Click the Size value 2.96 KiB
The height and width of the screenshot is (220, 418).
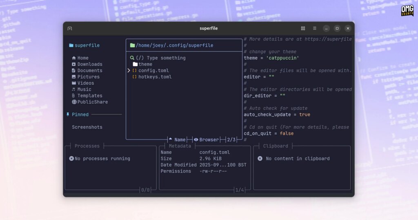[x=211, y=159]
